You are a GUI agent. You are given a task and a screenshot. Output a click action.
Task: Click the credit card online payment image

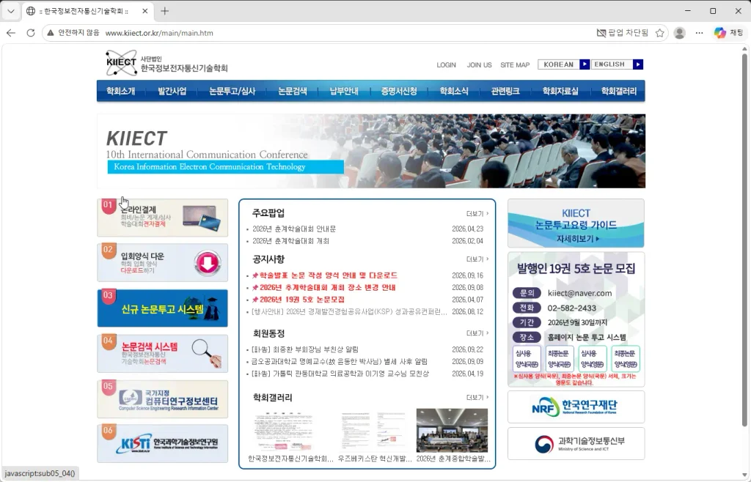click(x=202, y=218)
